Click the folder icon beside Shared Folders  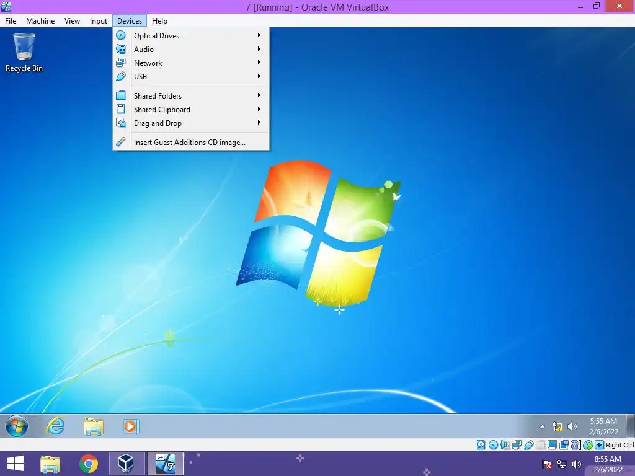[x=121, y=95]
